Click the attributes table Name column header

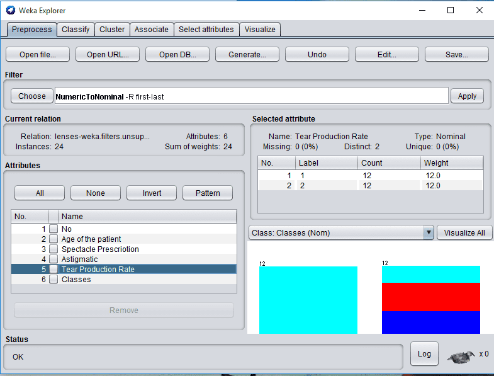(147, 217)
